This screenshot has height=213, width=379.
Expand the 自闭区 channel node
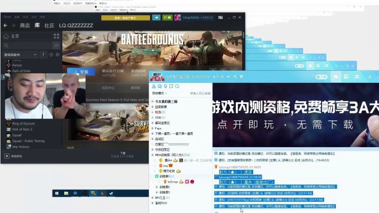pyautogui.click(x=153, y=139)
